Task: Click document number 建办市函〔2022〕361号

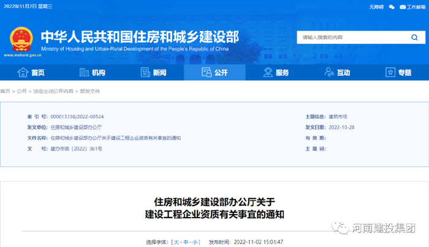Action: pos(77,149)
